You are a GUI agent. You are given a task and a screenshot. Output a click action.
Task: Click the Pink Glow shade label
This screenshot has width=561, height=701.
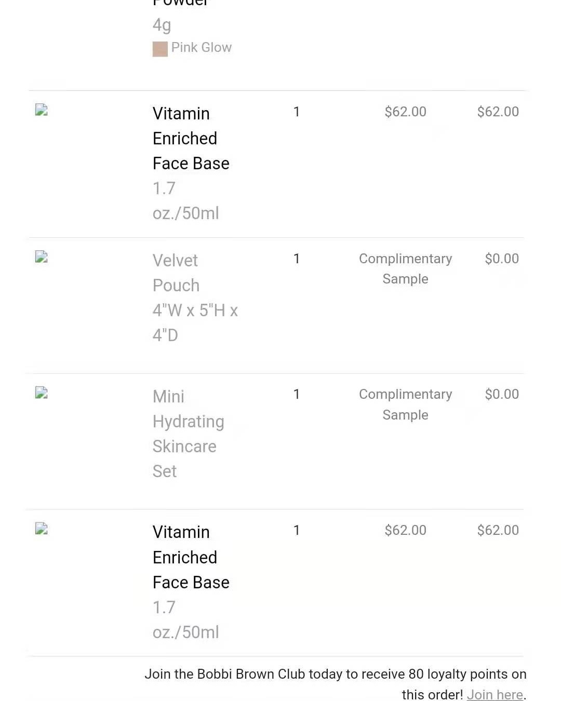(x=202, y=47)
